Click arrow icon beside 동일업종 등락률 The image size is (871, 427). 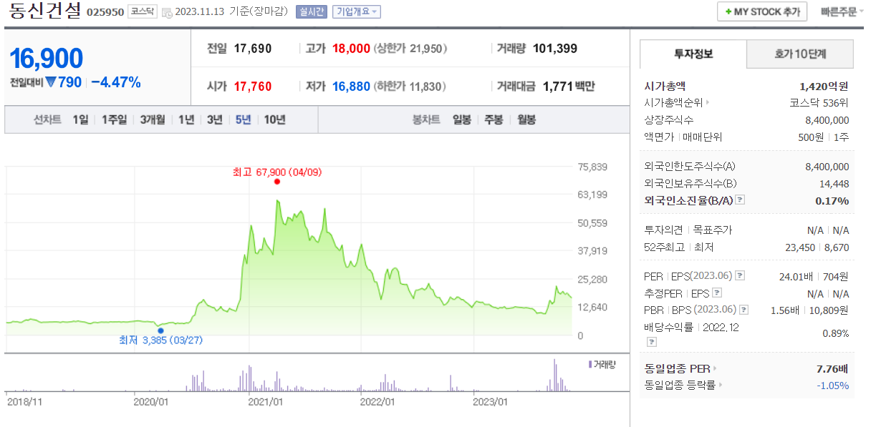(719, 386)
